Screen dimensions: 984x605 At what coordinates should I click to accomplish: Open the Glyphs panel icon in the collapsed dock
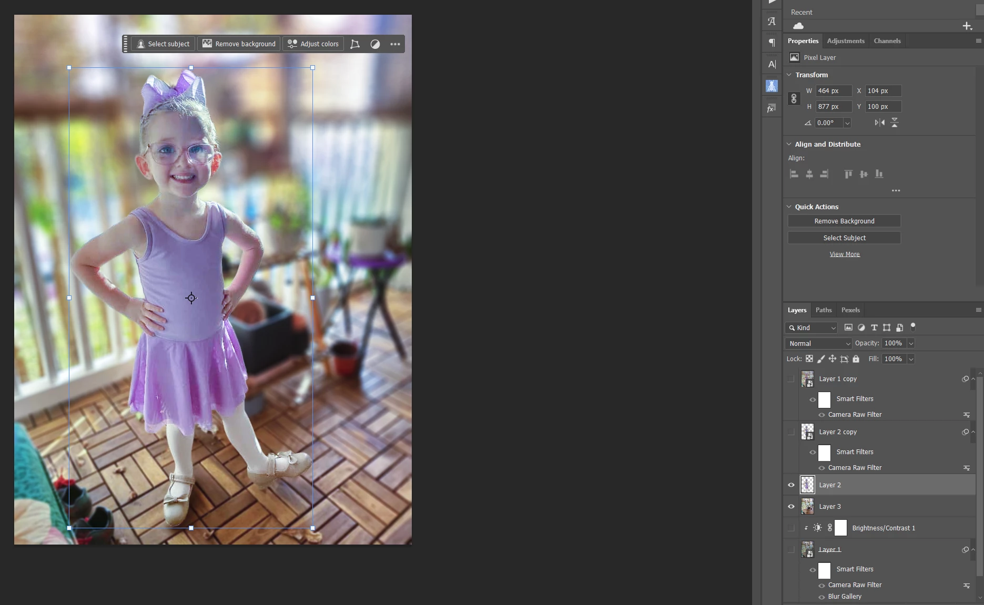pos(772,22)
